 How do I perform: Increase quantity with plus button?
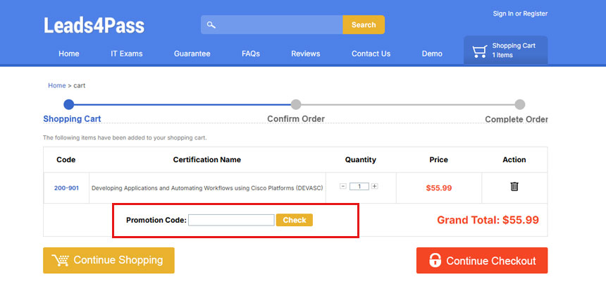point(374,186)
